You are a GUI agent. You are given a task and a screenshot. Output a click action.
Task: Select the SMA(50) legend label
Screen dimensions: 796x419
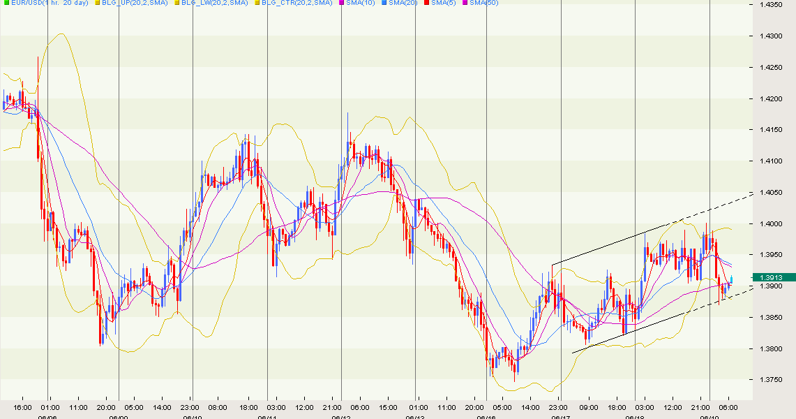(x=483, y=3)
